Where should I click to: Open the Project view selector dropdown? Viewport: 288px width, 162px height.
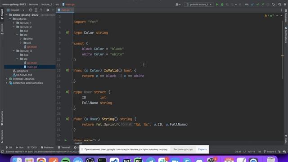(15, 10)
